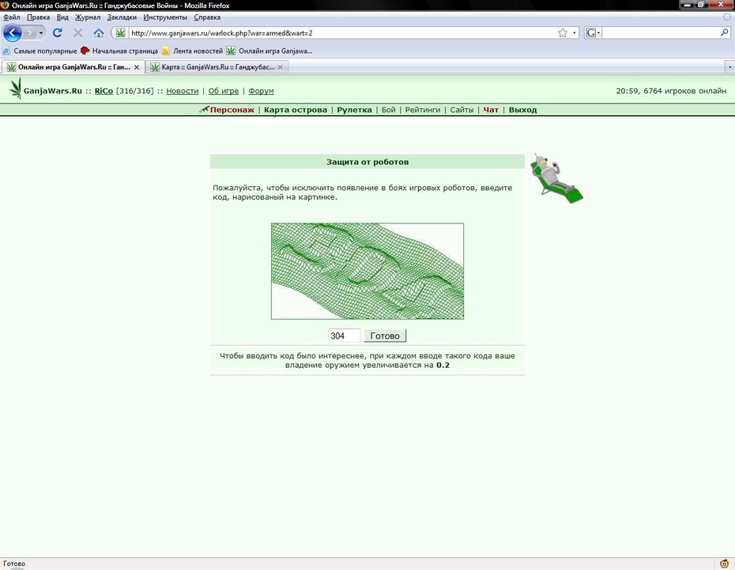
Task: Close the Онлайн игра GanjaWars.Ru tab
Action: point(137,67)
